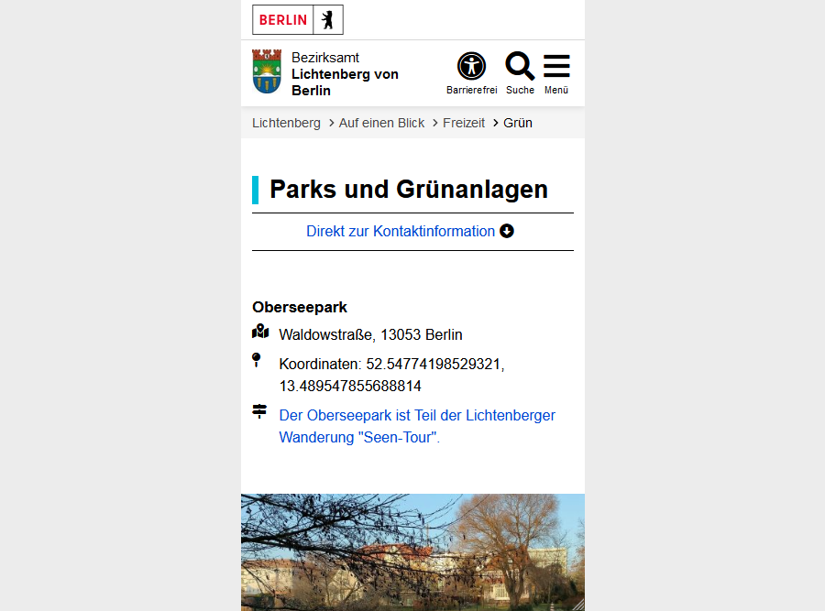Select the Lichtenberg coat of arms emblem
This screenshot has width=825, height=611.
click(x=267, y=71)
